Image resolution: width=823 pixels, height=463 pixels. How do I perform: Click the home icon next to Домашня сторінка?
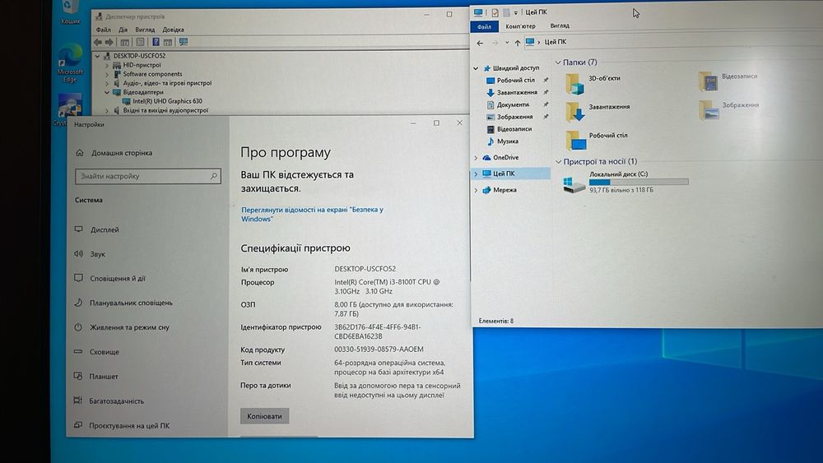point(80,153)
